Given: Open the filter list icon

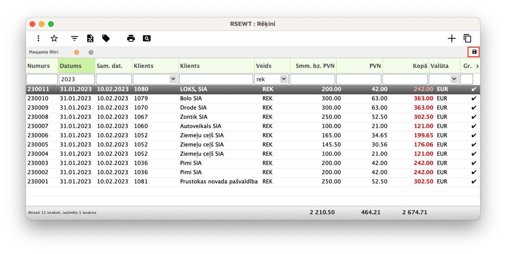Looking at the screenshot, I should (x=75, y=39).
